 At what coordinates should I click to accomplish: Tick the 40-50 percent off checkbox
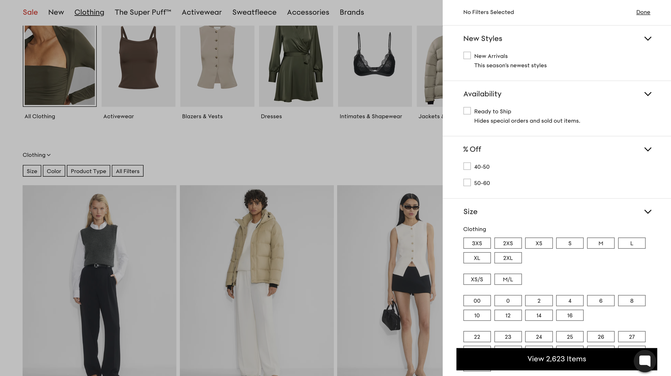467,166
